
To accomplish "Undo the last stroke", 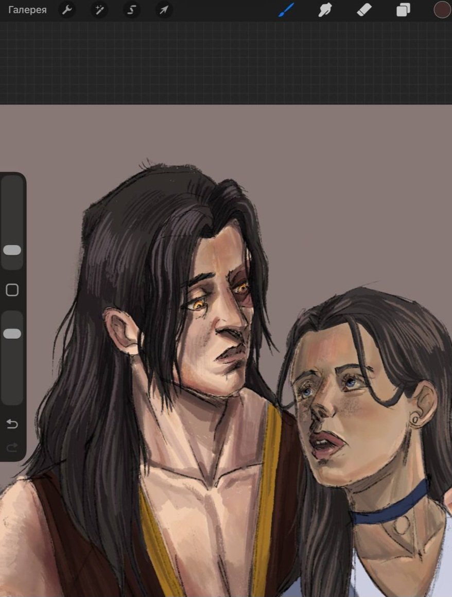I will tap(12, 423).
